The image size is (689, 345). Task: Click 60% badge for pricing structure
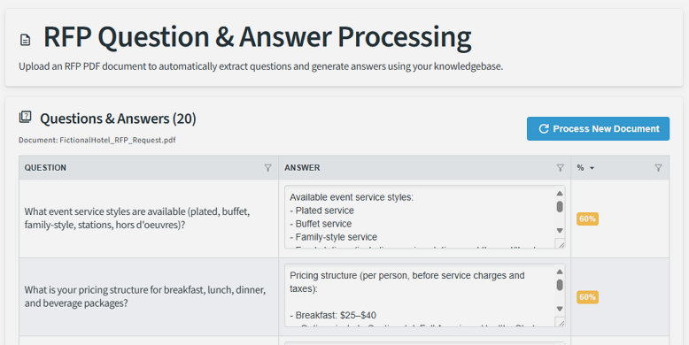tap(587, 297)
